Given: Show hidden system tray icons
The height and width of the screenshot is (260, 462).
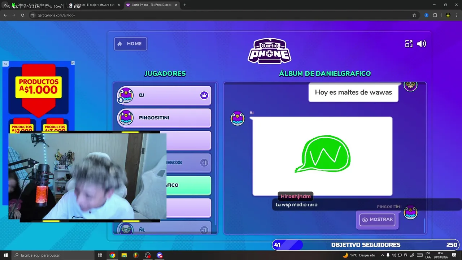Looking at the screenshot, I should pyautogui.click(x=382, y=255).
